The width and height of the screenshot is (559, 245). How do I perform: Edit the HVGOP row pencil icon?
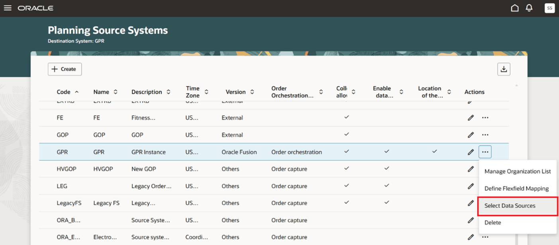click(x=471, y=169)
